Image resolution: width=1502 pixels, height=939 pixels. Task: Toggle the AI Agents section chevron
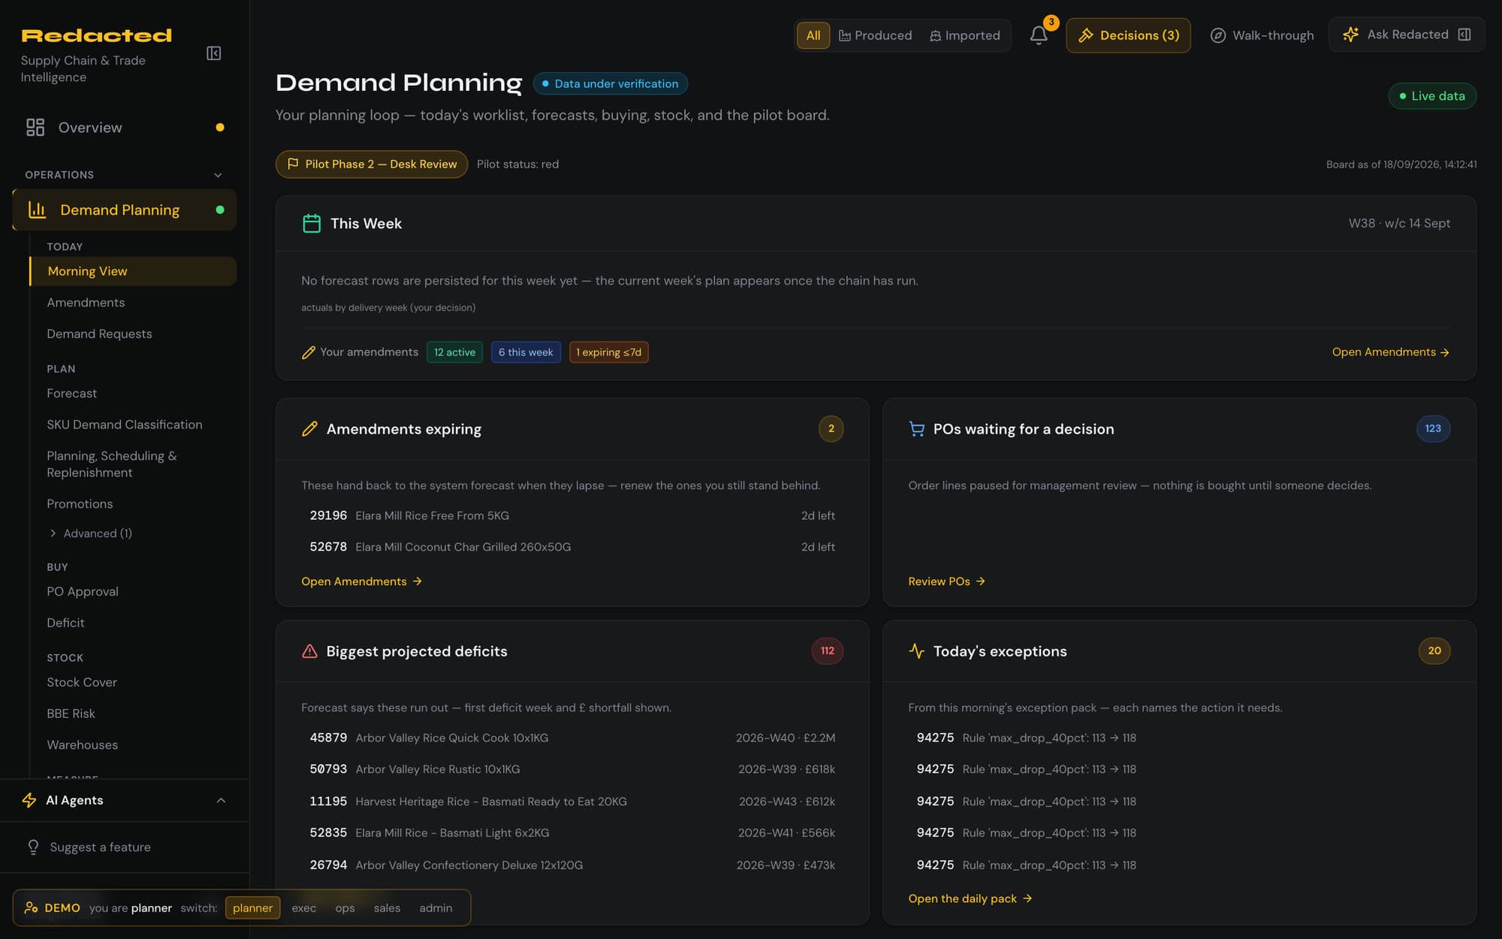[x=221, y=800]
